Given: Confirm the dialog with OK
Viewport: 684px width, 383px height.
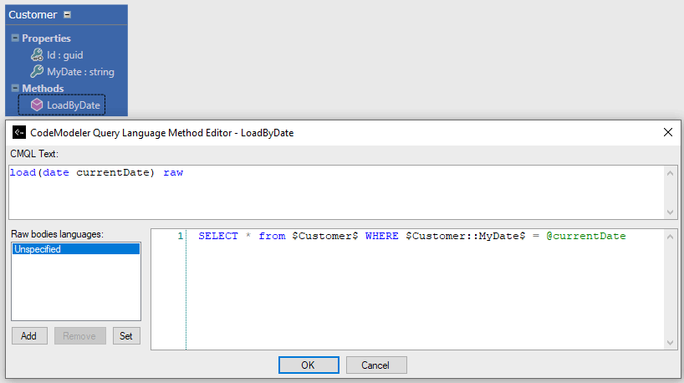Looking at the screenshot, I should tap(308, 365).
